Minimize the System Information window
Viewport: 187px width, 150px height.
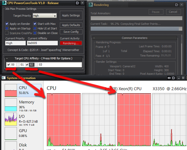179,78
